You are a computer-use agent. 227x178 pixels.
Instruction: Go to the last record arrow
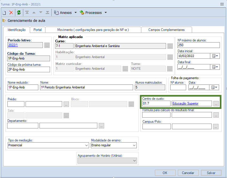point(47,13)
